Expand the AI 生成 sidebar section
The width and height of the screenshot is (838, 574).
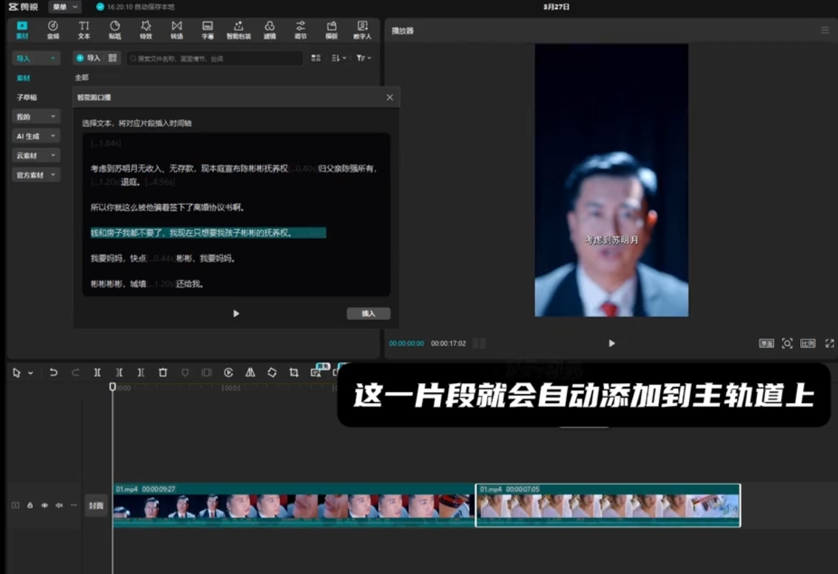[36, 136]
